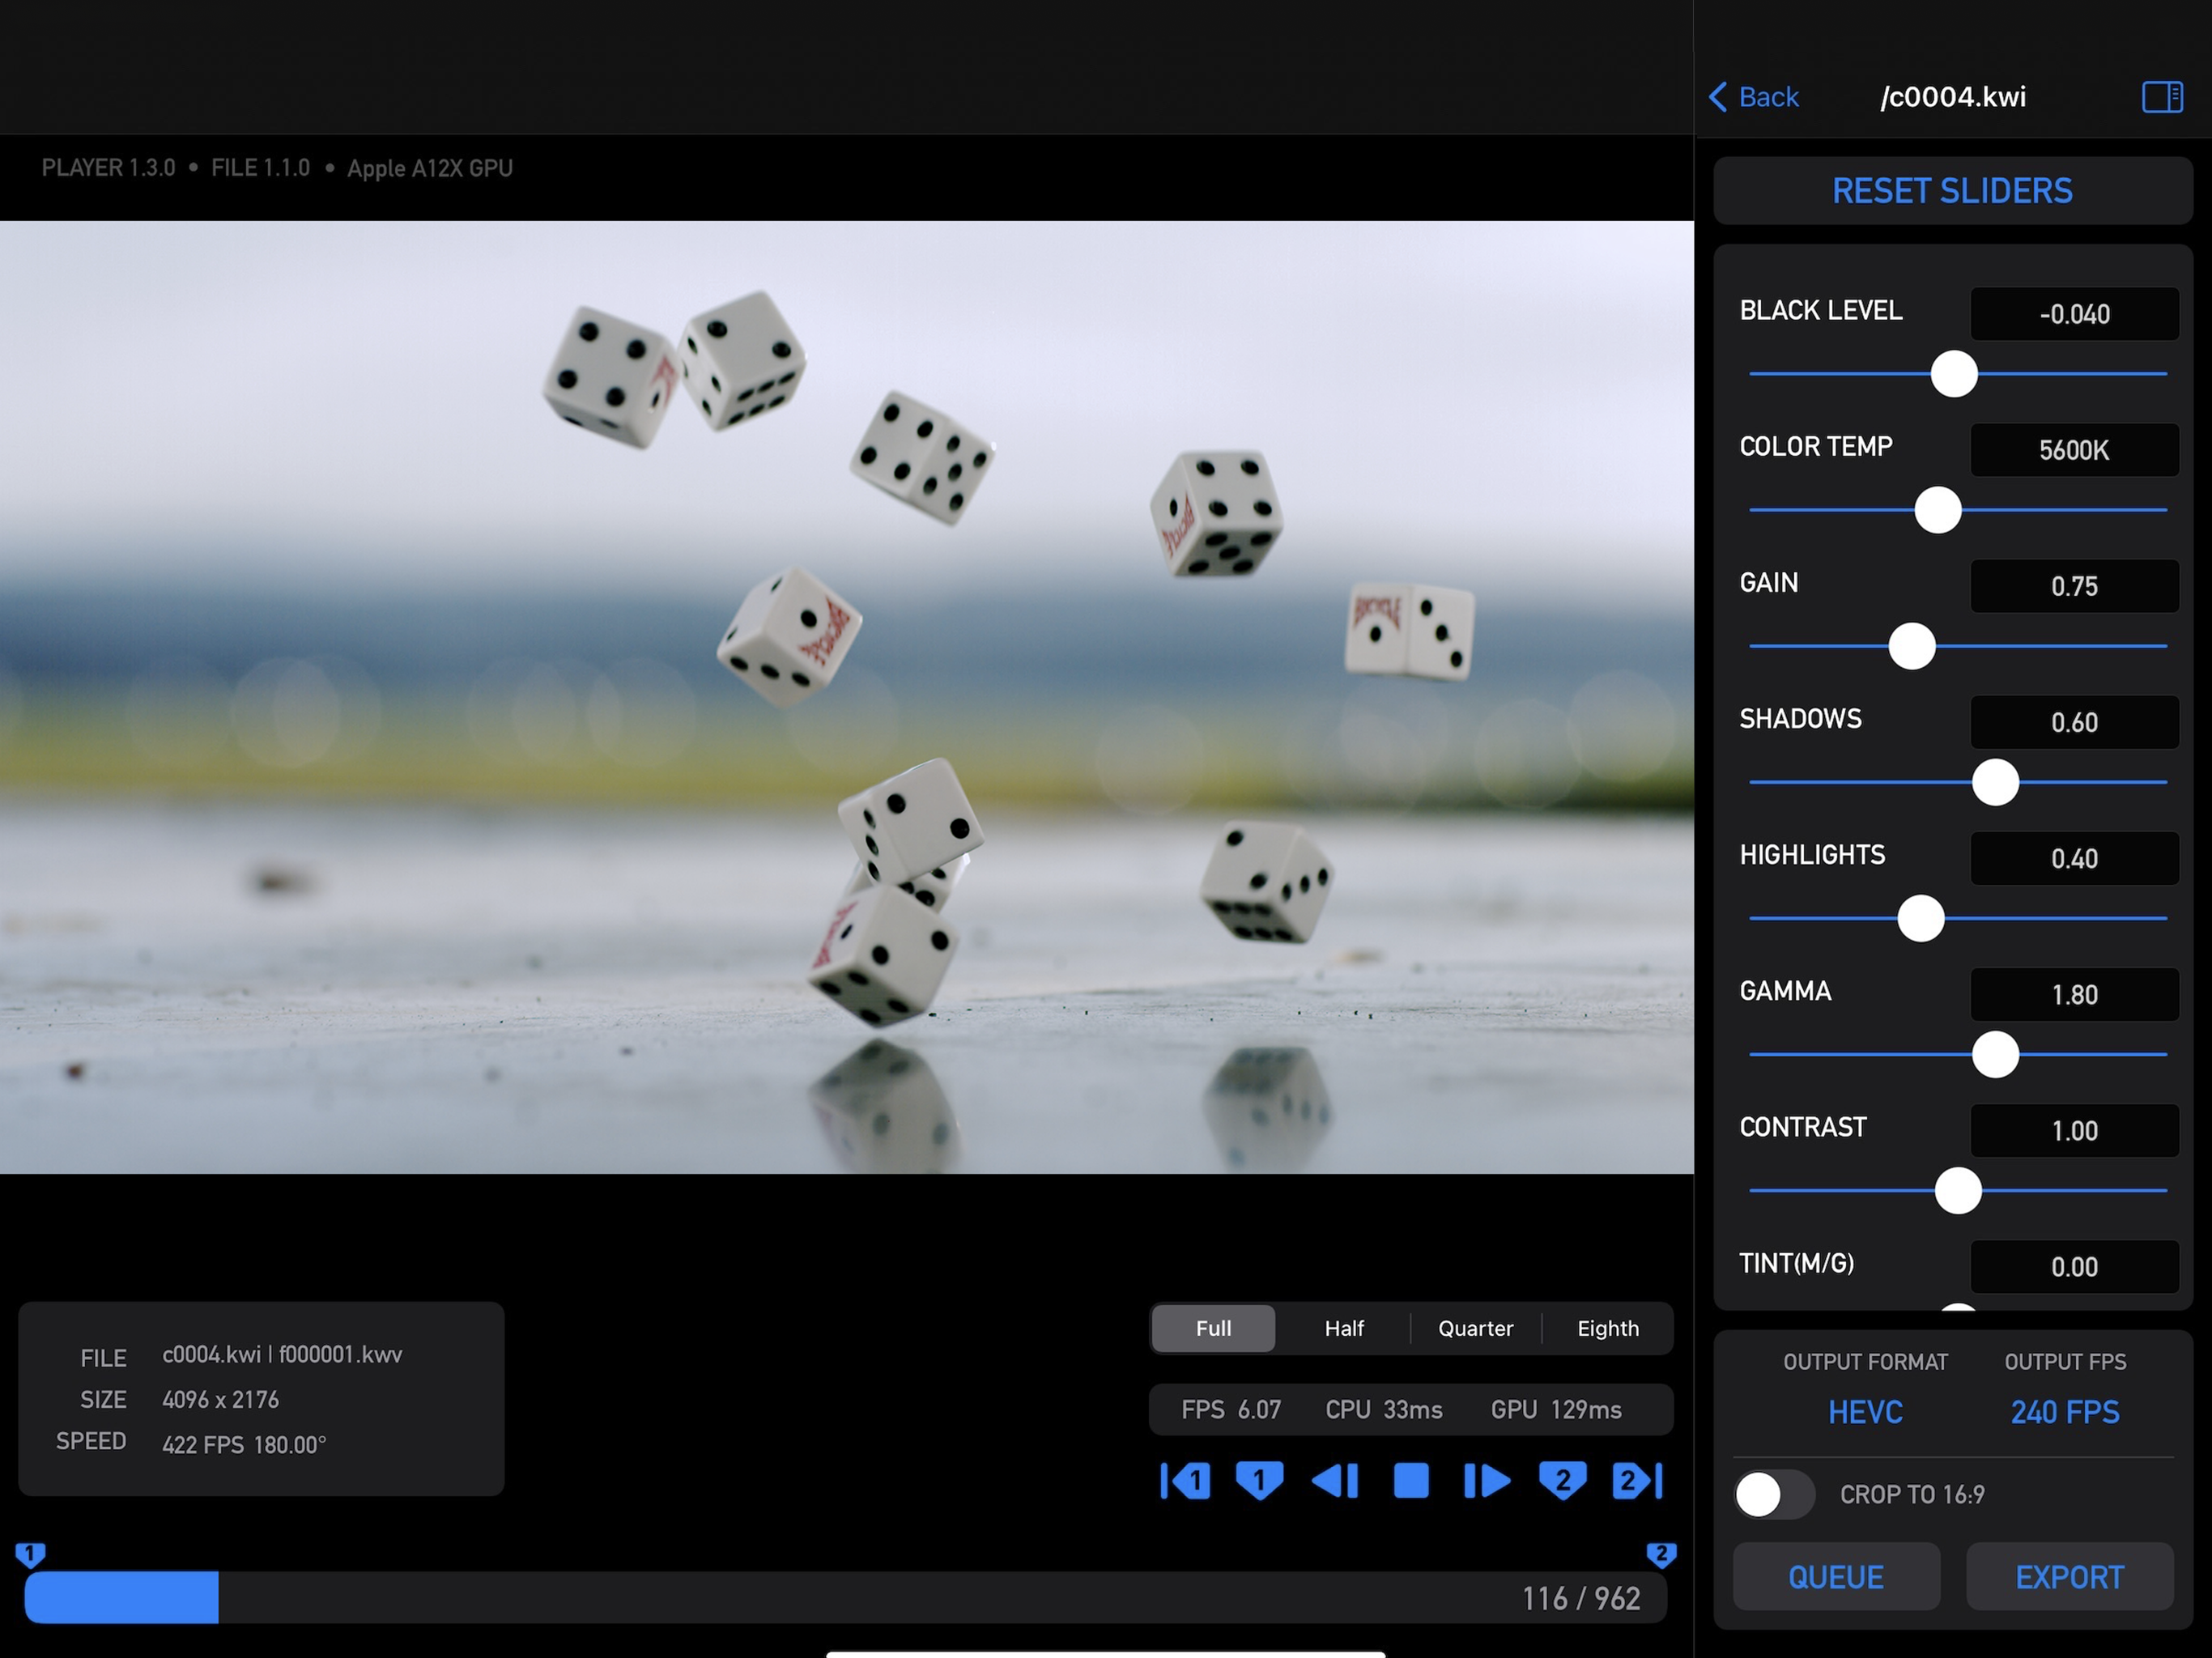
Task: Click Apple A12X GPU text
Action: pos(430,168)
